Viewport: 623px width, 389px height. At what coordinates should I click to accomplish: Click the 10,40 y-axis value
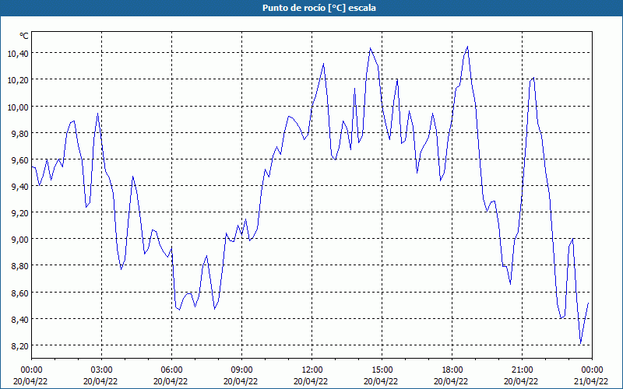click(x=17, y=53)
